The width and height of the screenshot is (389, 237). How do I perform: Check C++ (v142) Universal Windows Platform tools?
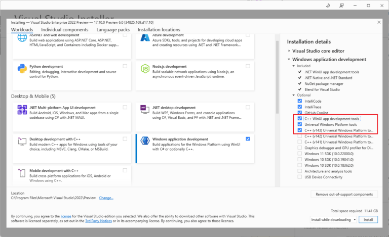coord(300,136)
